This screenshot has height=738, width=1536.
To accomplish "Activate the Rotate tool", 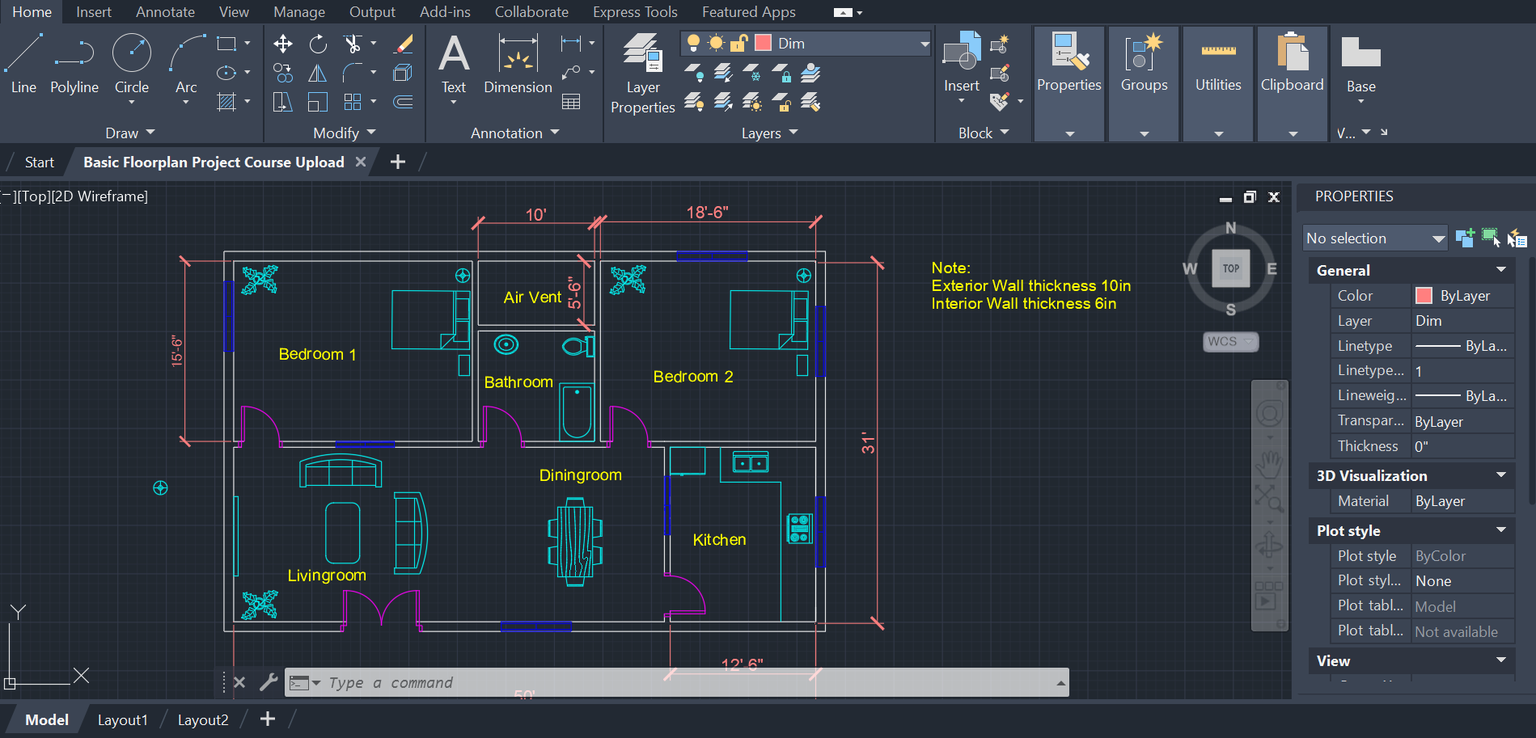I will coord(318,44).
